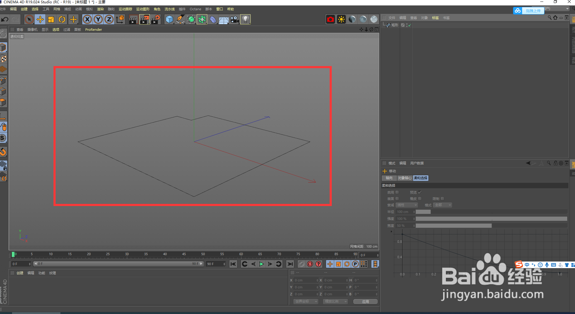Toggle the 表面 checkbox

point(397,198)
